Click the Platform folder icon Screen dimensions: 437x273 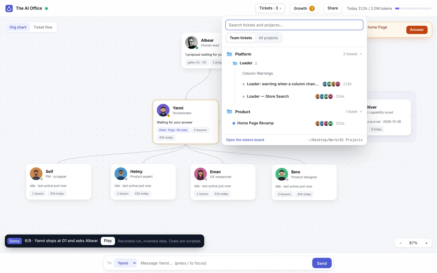point(229,54)
